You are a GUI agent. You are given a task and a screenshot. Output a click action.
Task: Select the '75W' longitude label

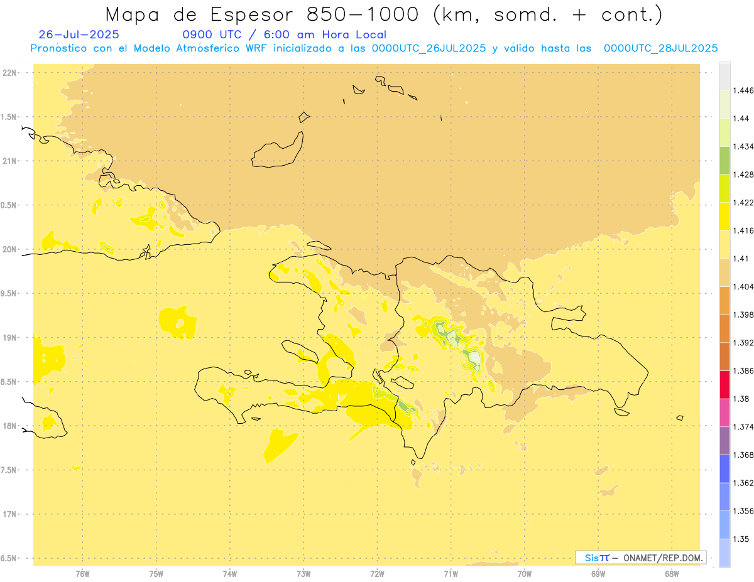point(156,574)
